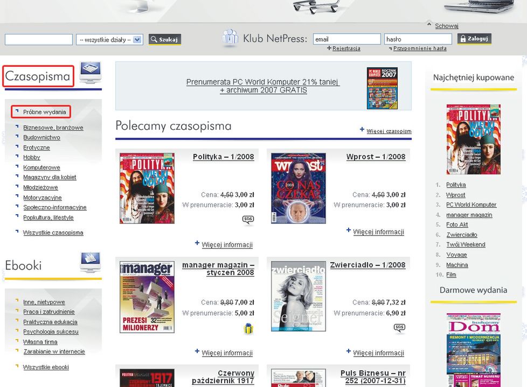This screenshot has width=527, height=387.
Task: Click the Szukaj search button
Action: 165,39
